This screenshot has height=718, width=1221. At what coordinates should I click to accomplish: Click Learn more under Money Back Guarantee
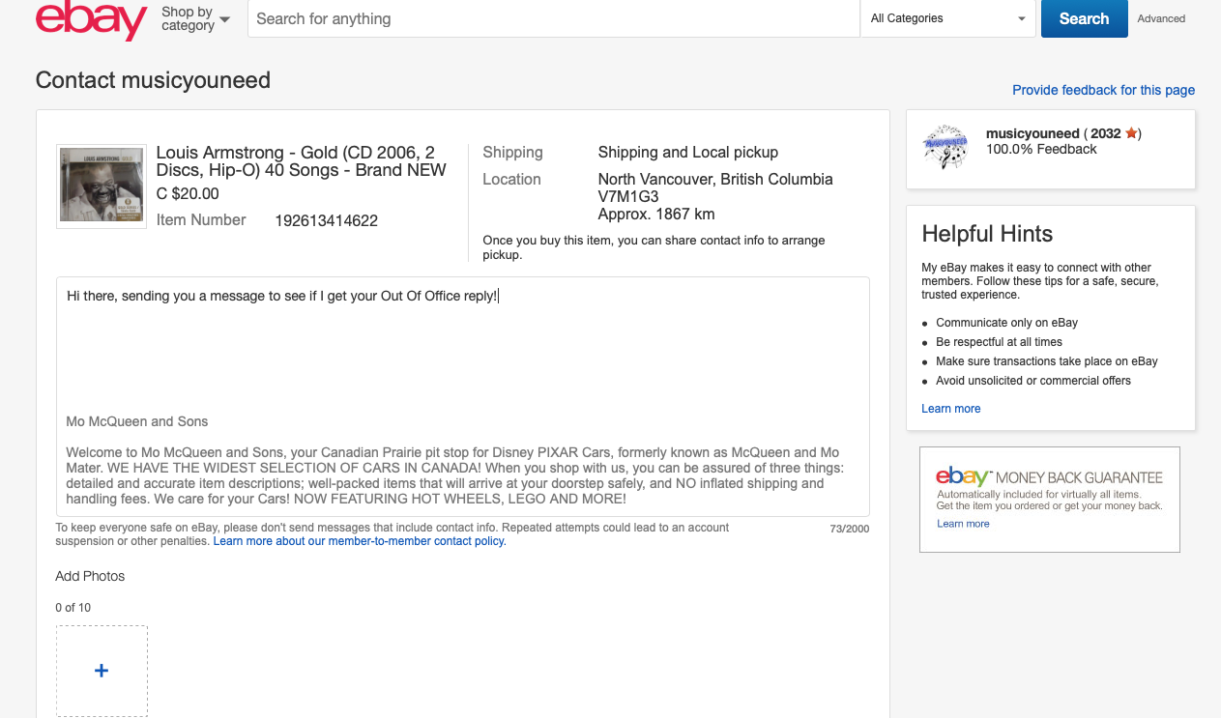pos(963,523)
